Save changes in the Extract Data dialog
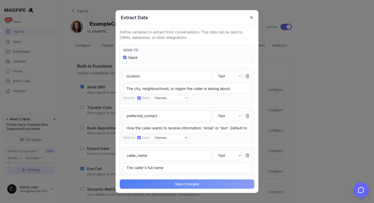This screenshot has height=203, width=374. pos(187,184)
